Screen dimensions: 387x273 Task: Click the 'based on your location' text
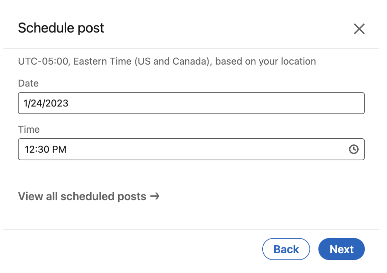tap(265, 62)
